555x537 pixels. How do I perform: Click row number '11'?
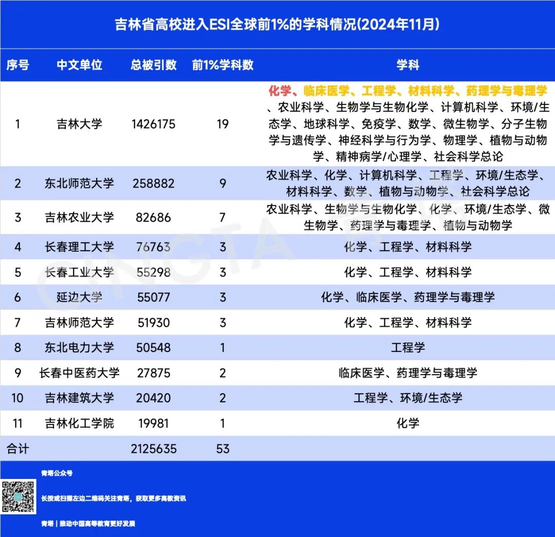click(x=17, y=423)
